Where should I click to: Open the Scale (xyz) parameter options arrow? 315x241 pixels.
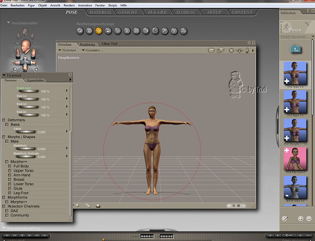[x=67, y=91]
